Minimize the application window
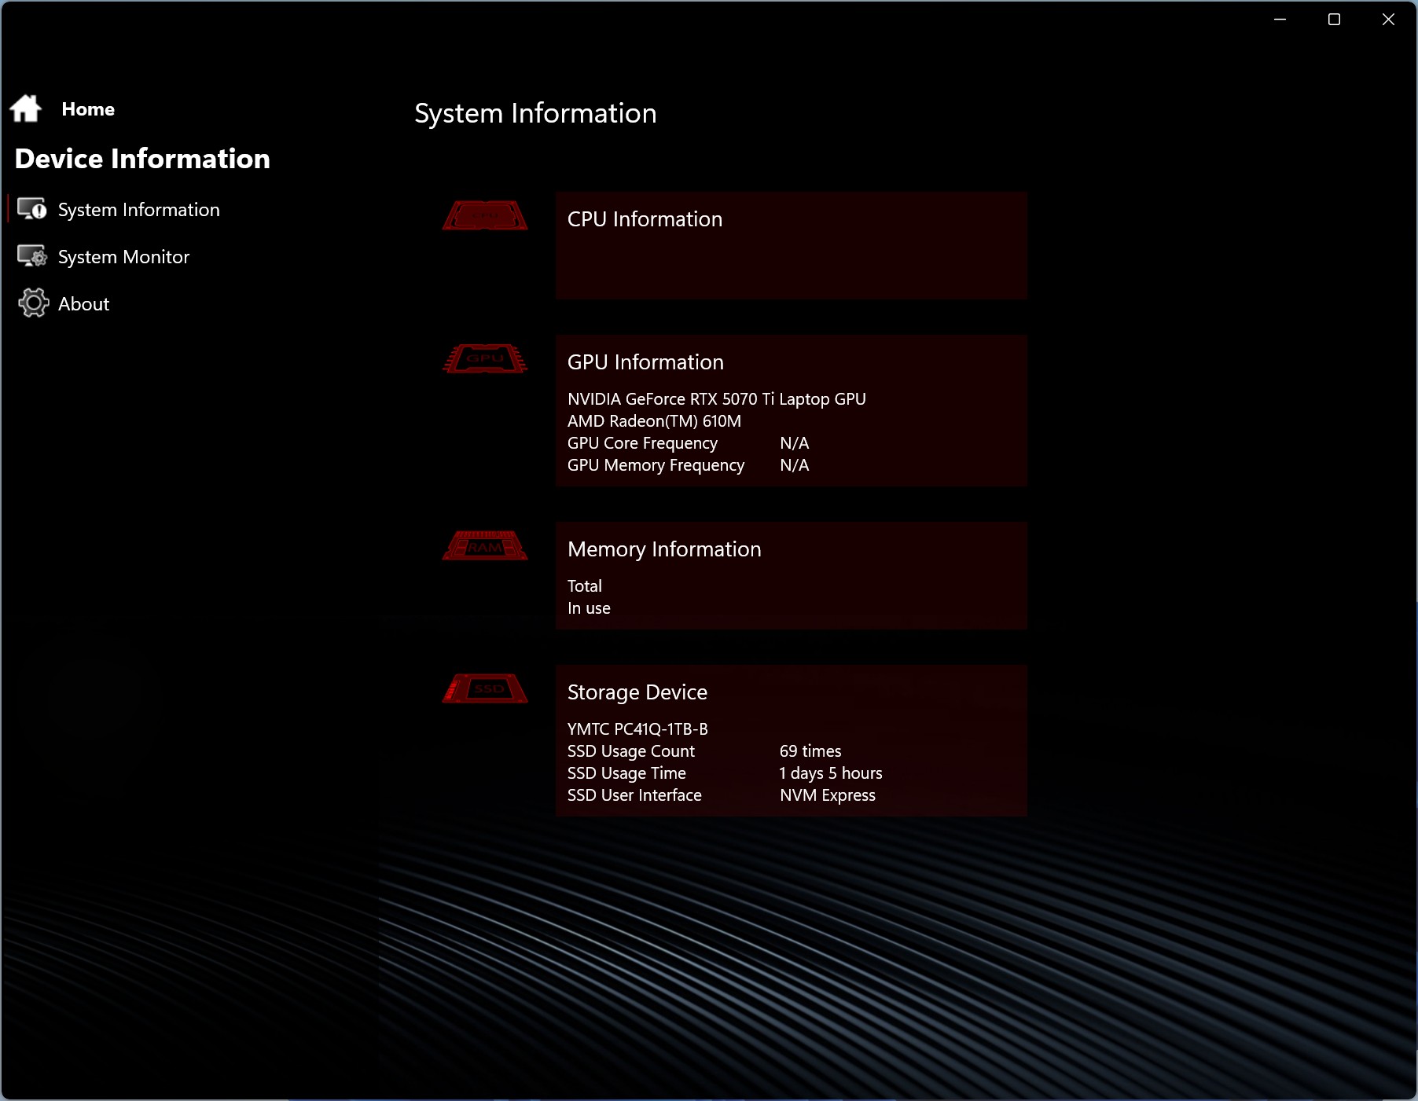1418x1101 pixels. pyautogui.click(x=1280, y=19)
